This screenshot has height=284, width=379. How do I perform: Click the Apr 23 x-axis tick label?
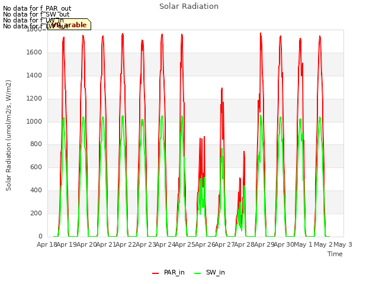(146, 244)
